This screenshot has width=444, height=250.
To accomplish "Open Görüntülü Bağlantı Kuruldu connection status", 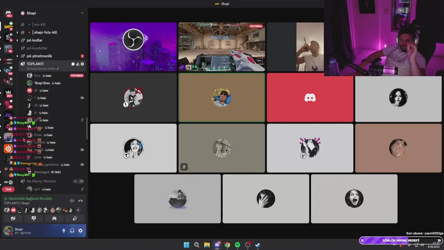I will click(x=30, y=199).
